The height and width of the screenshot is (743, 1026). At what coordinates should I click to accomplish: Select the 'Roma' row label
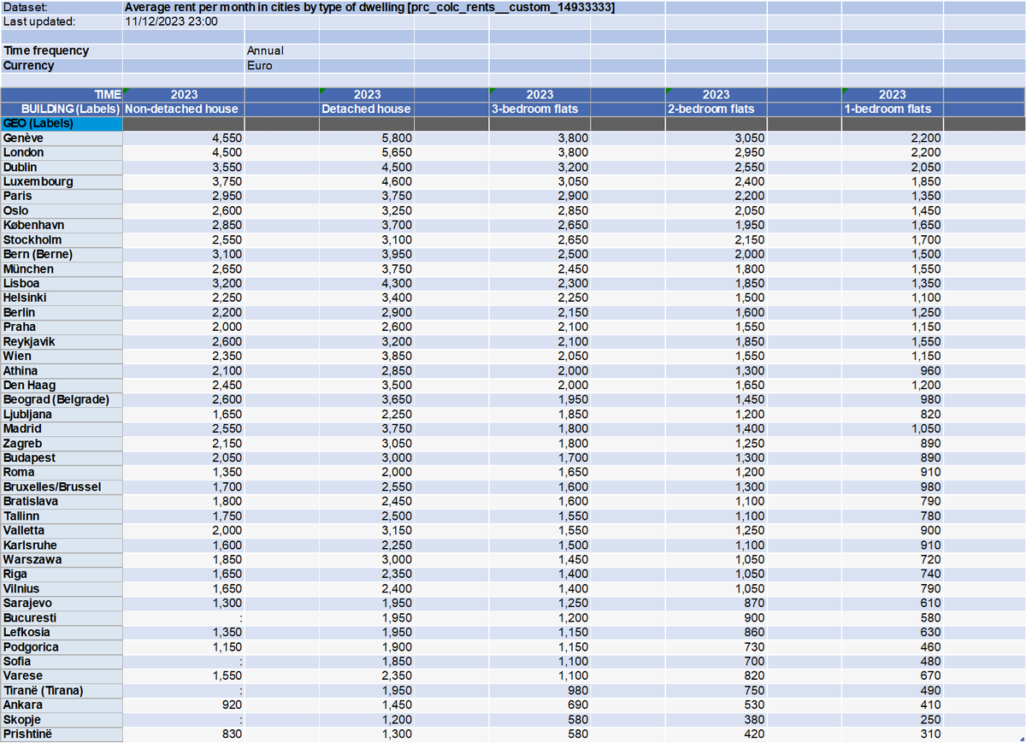(62, 472)
